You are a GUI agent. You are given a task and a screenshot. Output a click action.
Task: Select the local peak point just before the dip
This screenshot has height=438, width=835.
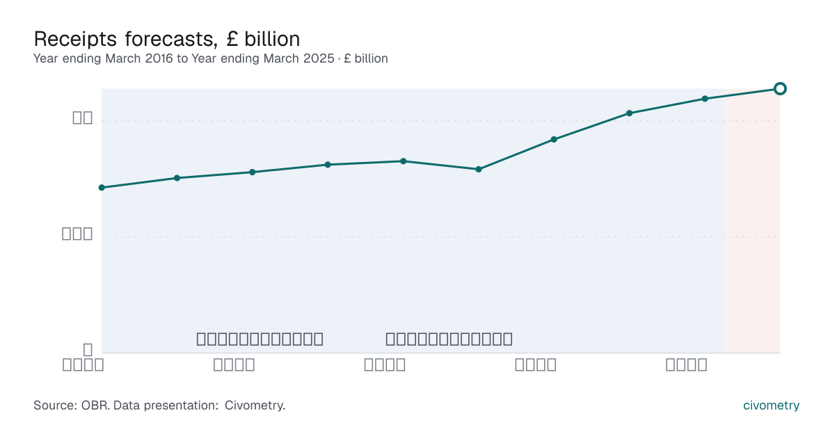(403, 161)
